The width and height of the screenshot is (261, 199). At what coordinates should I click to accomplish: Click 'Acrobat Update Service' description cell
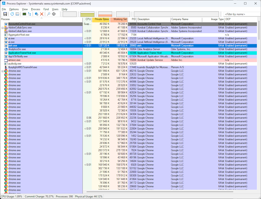[x=150, y=60]
